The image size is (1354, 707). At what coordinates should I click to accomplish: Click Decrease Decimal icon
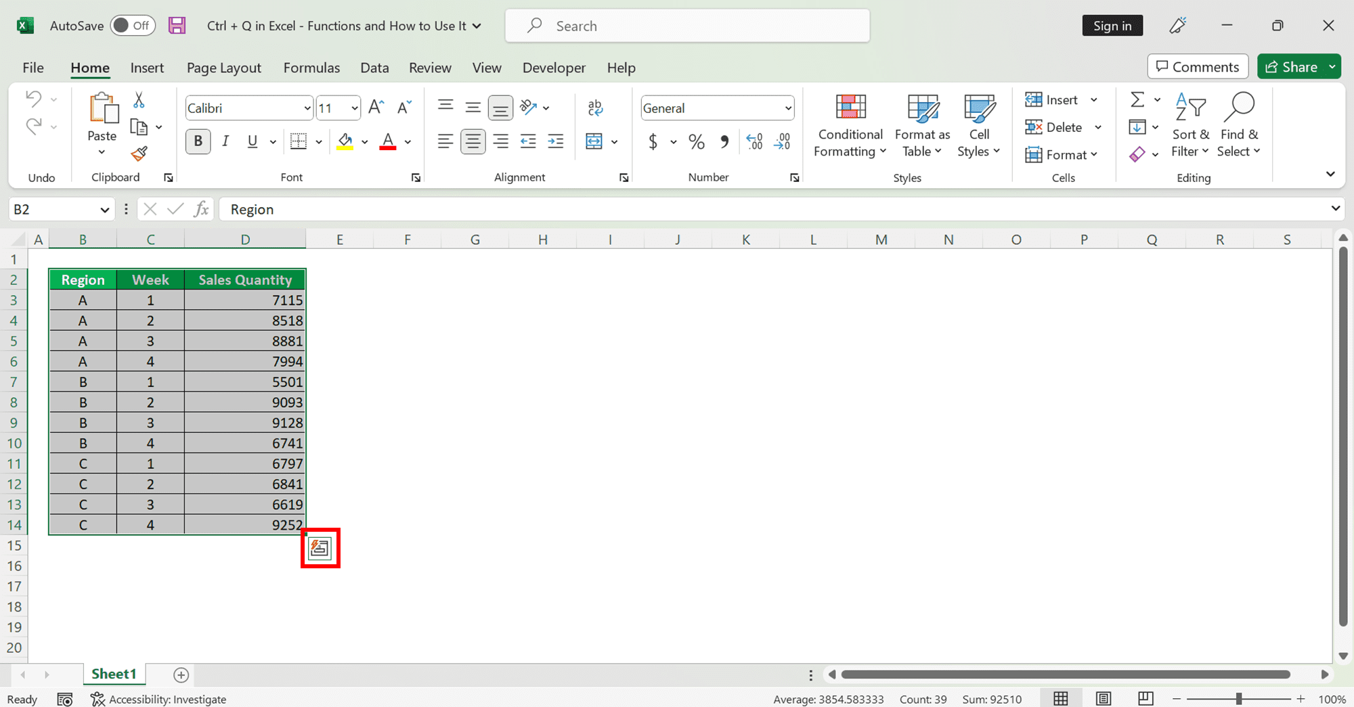(x=782, y=141)
